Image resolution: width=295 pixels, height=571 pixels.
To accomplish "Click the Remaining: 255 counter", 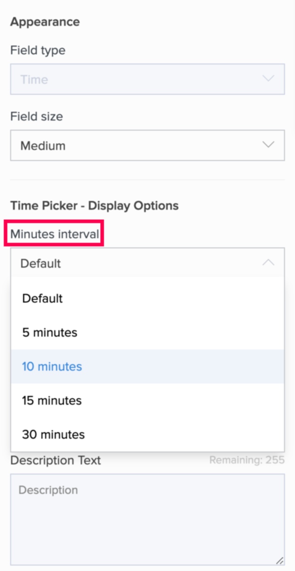I will click(247, 460).
